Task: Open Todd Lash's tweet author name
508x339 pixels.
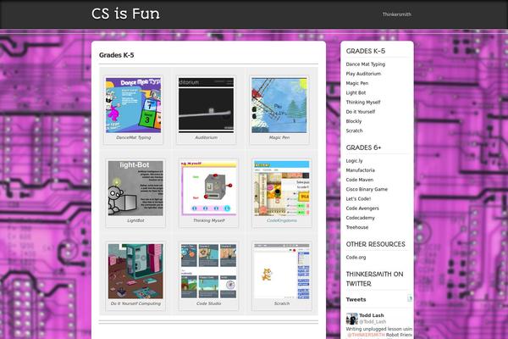Action: point(372,315)
